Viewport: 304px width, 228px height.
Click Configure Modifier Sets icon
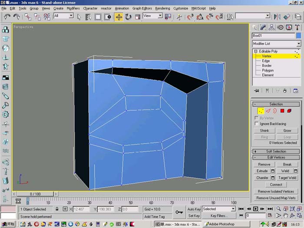296,90
